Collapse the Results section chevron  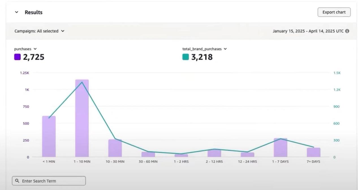pos(16,12)
